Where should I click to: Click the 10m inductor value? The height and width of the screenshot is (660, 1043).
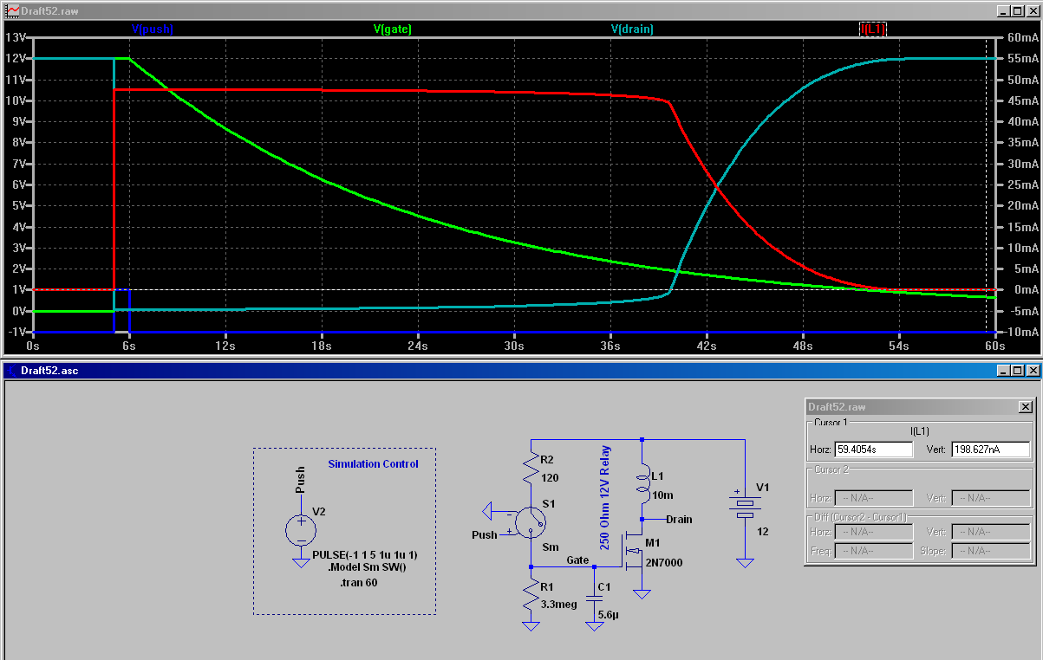(661, 495)
